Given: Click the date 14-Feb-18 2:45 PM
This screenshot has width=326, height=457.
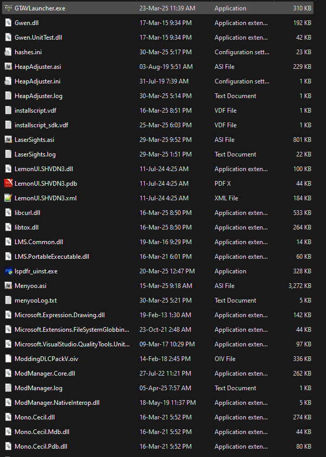Looking at the screenshot, I should tap(165, 358).
